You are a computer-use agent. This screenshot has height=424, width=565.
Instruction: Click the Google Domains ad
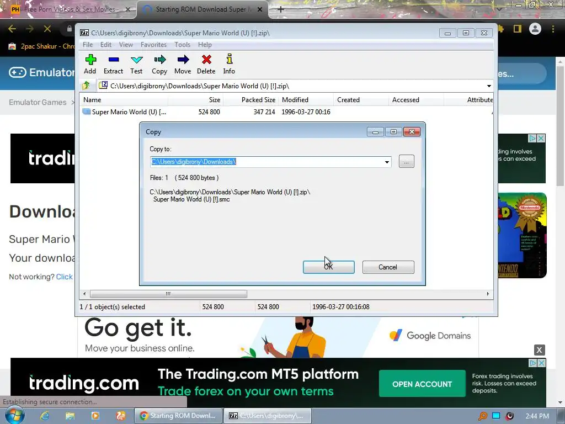coord(278,337)
